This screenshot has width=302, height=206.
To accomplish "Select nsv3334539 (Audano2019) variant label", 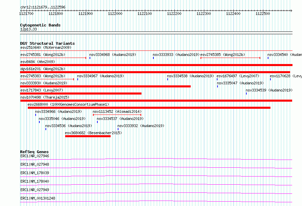I will pyautogui.click(x=269, y=90).
